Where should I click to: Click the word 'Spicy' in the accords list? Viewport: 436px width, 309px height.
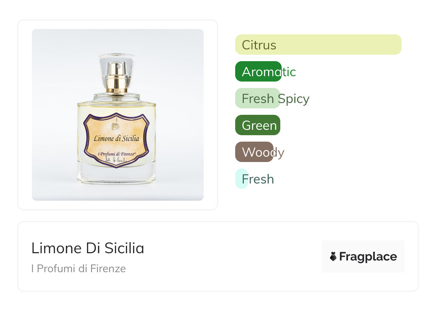[294, 99]
